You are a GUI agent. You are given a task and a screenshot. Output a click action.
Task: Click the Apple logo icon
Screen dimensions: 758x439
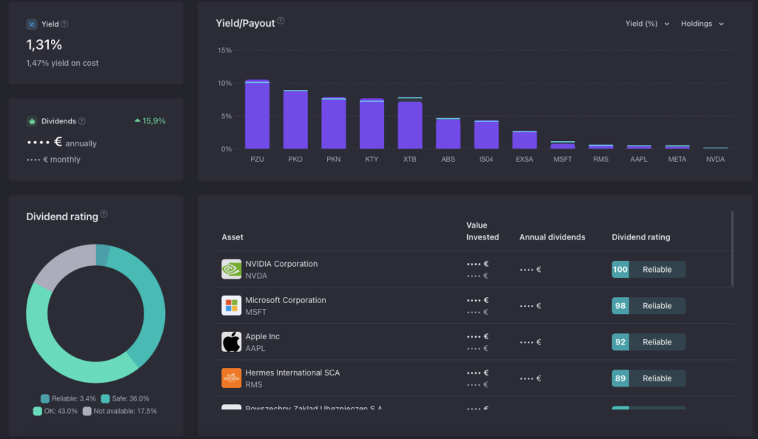[x=232, y=341]
